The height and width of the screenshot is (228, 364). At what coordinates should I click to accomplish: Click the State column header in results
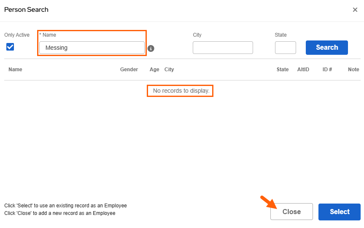click(283, 70)
